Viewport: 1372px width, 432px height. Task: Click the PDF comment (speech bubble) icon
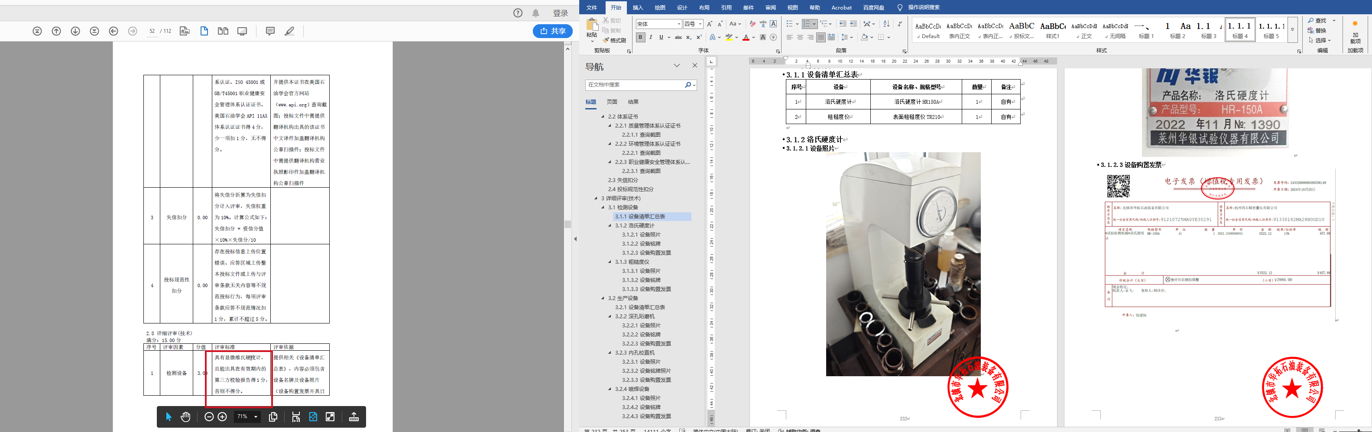point(270,31)
